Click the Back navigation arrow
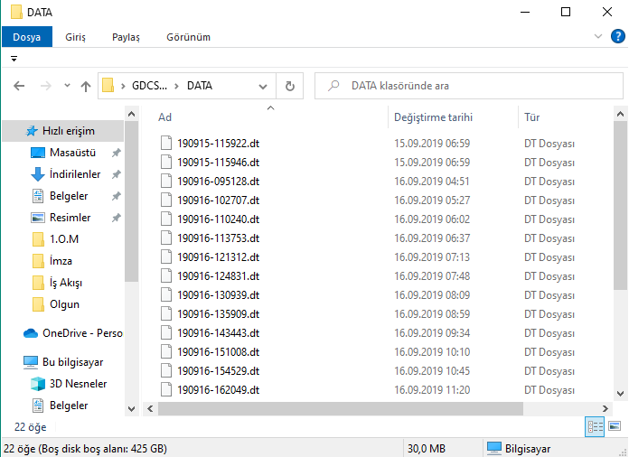 pyautogui.click(x=19, y=87)
